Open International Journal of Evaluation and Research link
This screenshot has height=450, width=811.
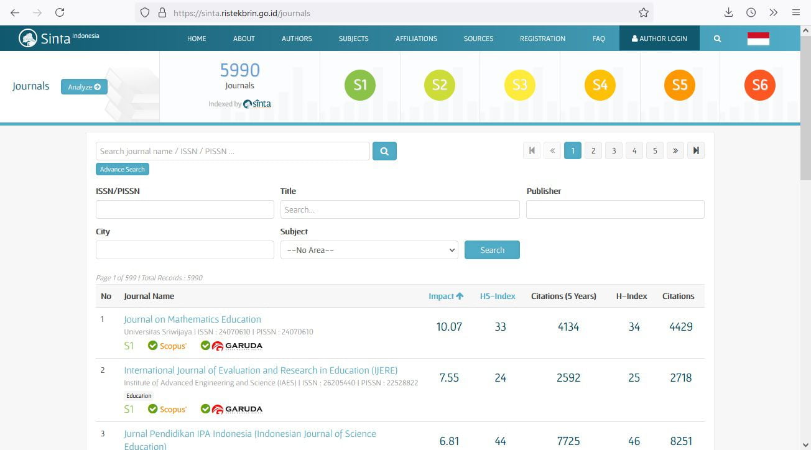(x=261, y=370)
